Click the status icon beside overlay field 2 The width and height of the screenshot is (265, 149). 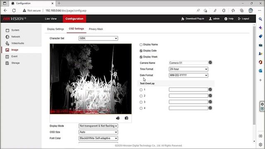point(210,96)
